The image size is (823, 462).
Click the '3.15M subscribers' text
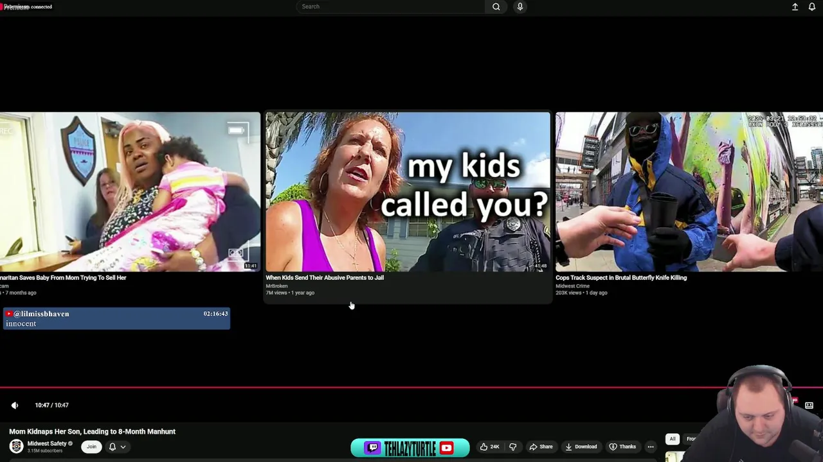[45, 451]
